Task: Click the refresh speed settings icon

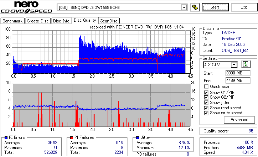Action: (246, 64)
